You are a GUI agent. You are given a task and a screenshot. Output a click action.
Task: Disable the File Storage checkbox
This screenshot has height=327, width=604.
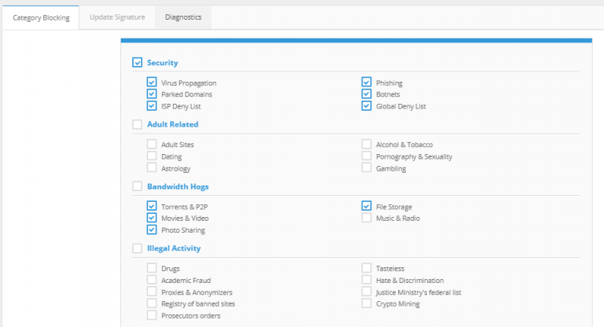366,206
